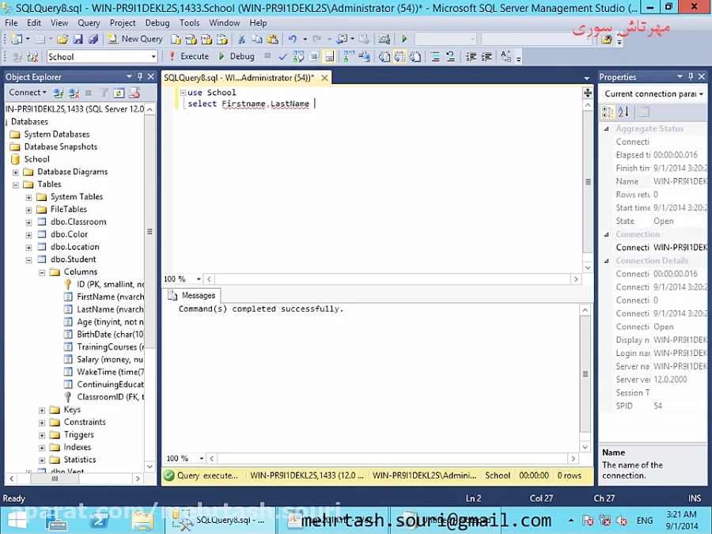Click the Change Connection icon
The image size is (712, 534).
tap(32, 56)
